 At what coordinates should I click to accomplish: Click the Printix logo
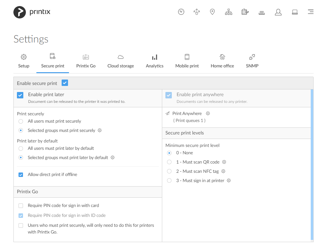click(x=32, y=12)
